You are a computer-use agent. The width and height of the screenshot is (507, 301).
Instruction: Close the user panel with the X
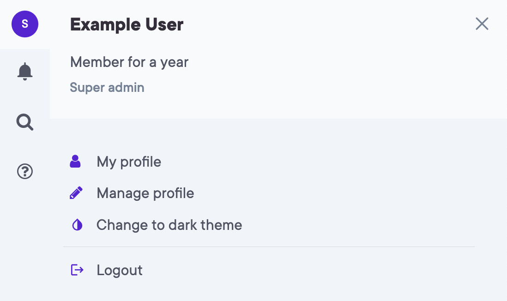[482, 24]
